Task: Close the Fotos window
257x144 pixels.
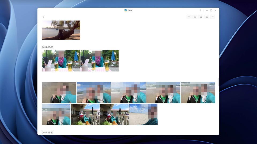Action: click(x=215, y=10)
